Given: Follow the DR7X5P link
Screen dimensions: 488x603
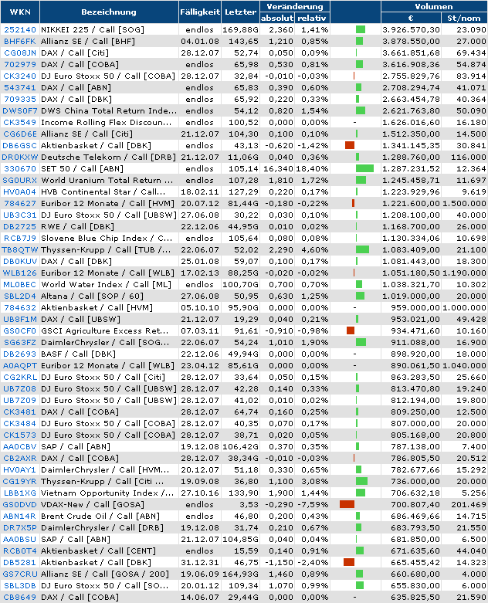Looking at the screenshot, I should click(19, 527).
